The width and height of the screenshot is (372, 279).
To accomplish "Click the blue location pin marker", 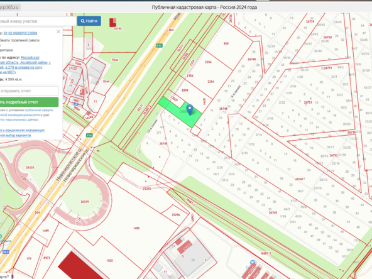I will [x=190, y=109].
